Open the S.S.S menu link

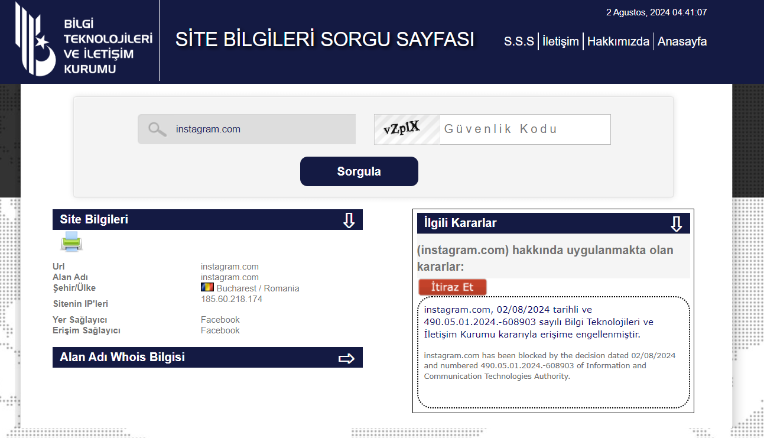click(x=519, y=41)
